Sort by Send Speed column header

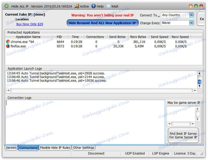pyautogui.click(x=160, y=37)
